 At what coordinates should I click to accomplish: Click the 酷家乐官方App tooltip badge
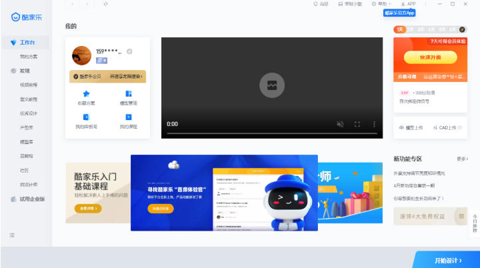(399, 13)
